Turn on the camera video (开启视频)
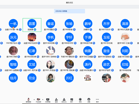139x104 pixels. tap(38, 100)
